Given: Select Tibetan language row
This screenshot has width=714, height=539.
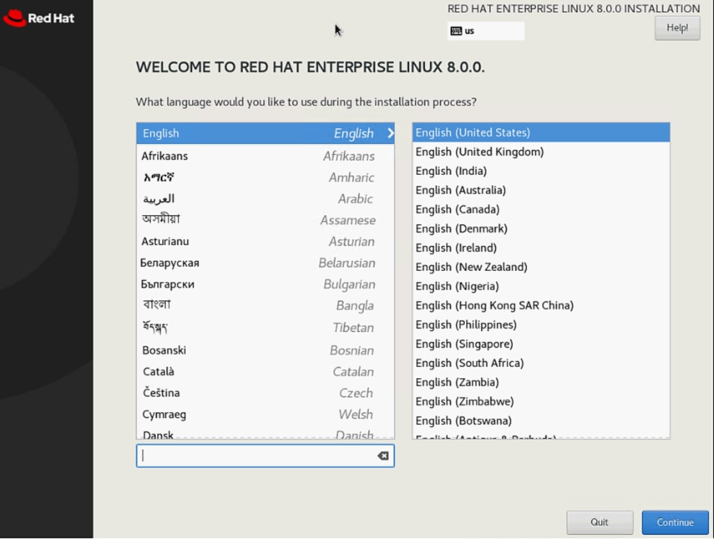Looking at the screenshot, I should coord(265,327).
